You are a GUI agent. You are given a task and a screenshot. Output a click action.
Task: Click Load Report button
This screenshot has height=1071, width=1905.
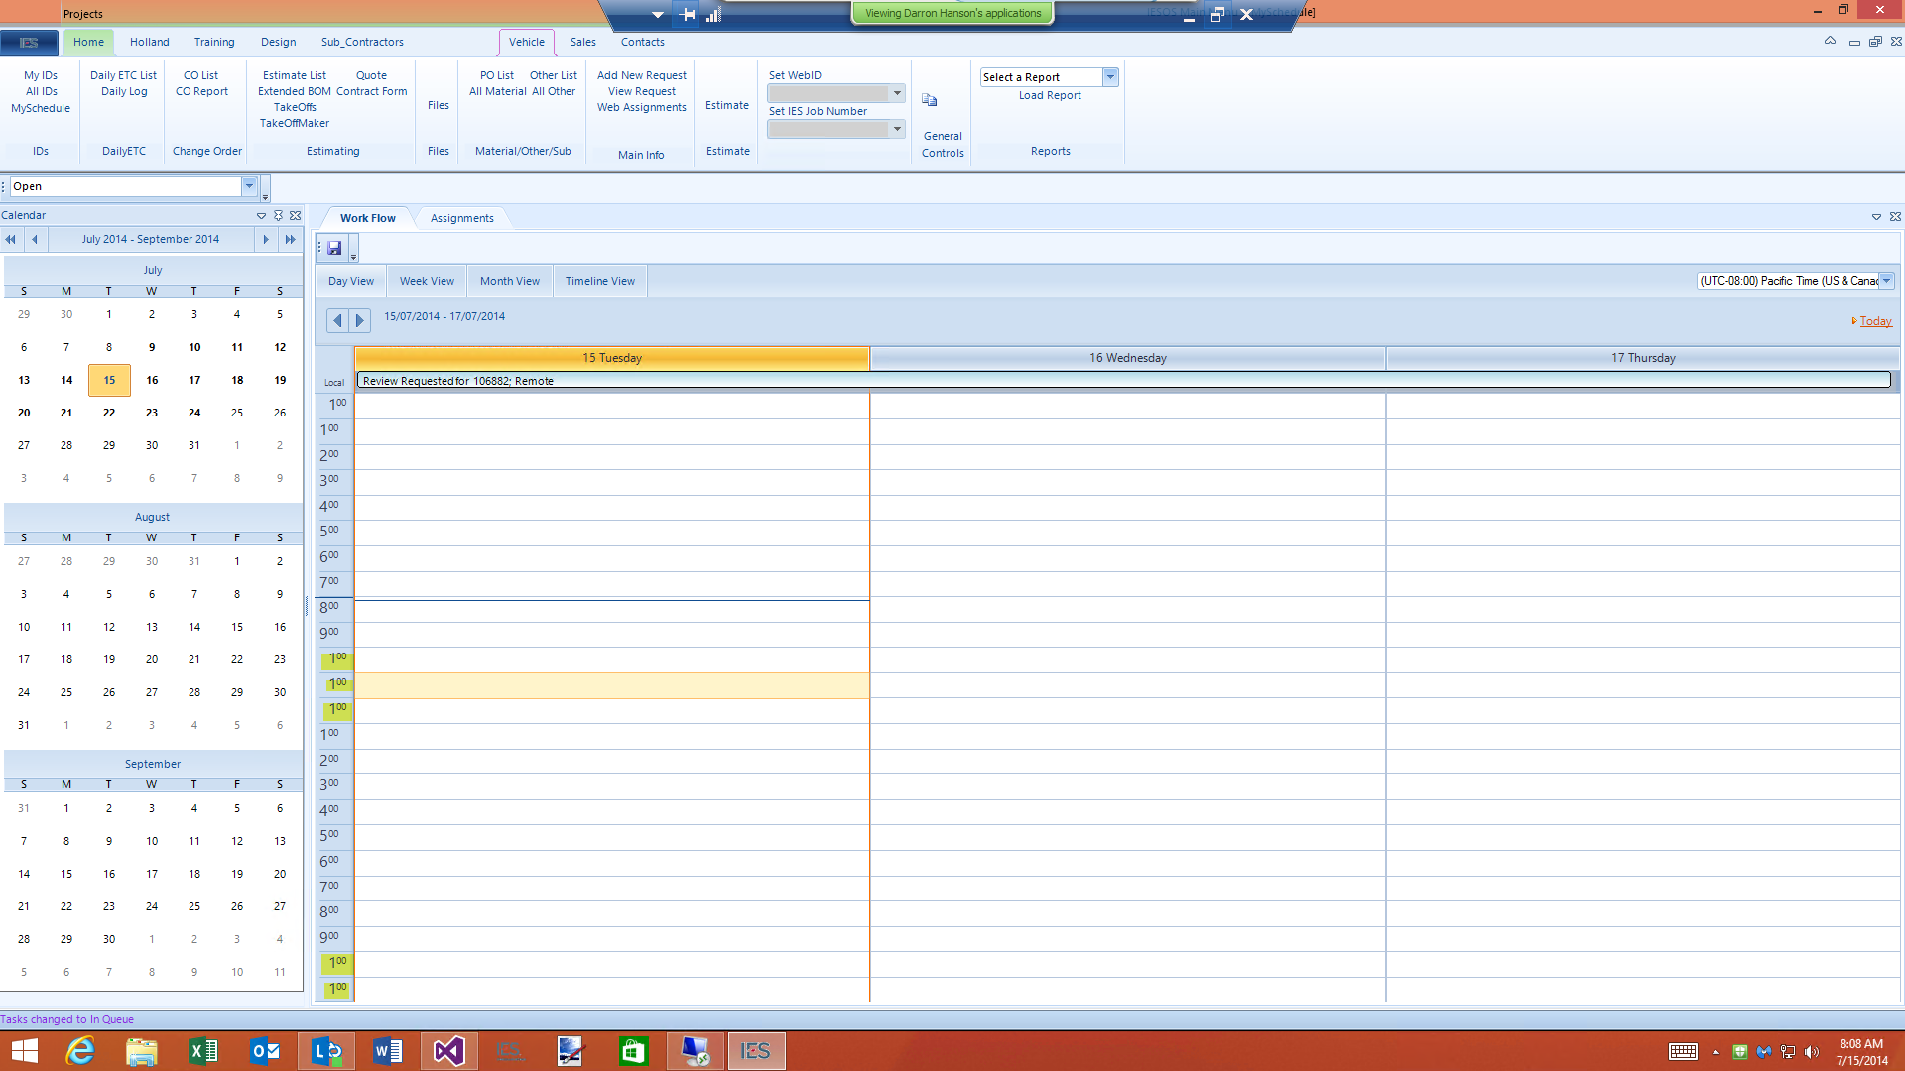[1050, 95]
